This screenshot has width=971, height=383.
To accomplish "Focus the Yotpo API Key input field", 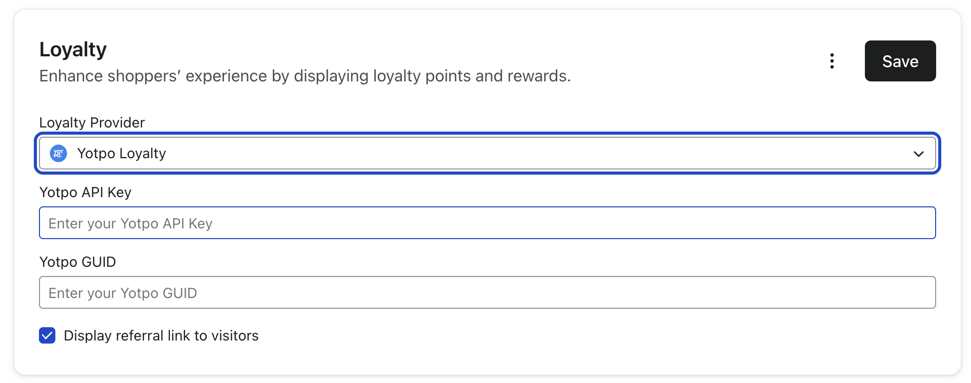I will pyautogui.click(x=487, y=223).
